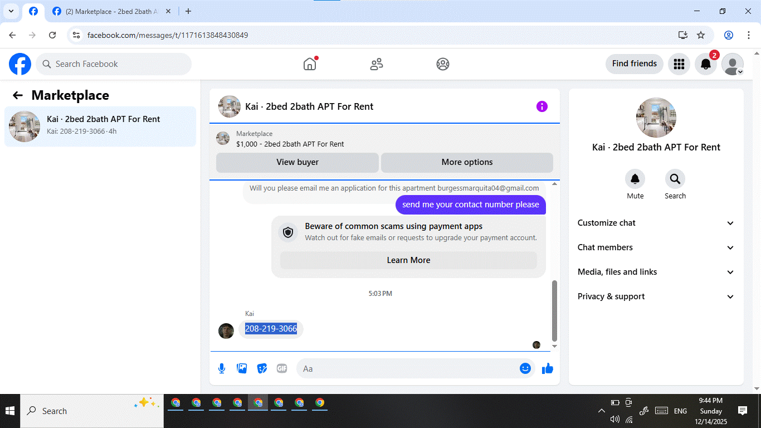
Task: Open the account profile avatar menu
Action: pos(733,64)
